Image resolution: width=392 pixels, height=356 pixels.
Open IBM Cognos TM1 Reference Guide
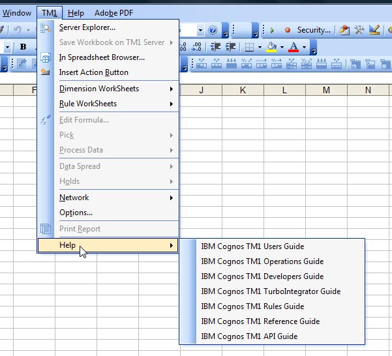(272, 321)
